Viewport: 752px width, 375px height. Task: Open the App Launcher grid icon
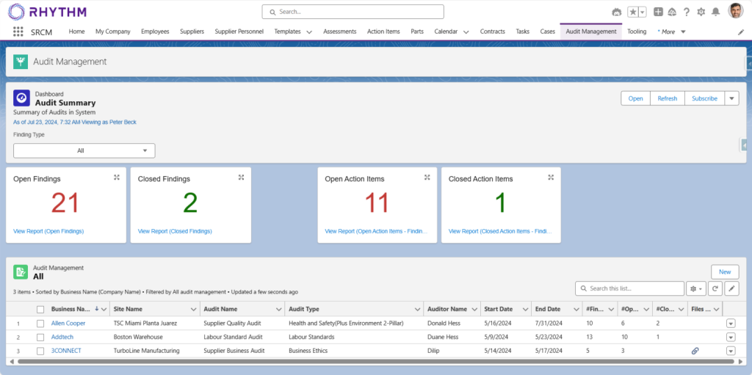pos(18,32)
